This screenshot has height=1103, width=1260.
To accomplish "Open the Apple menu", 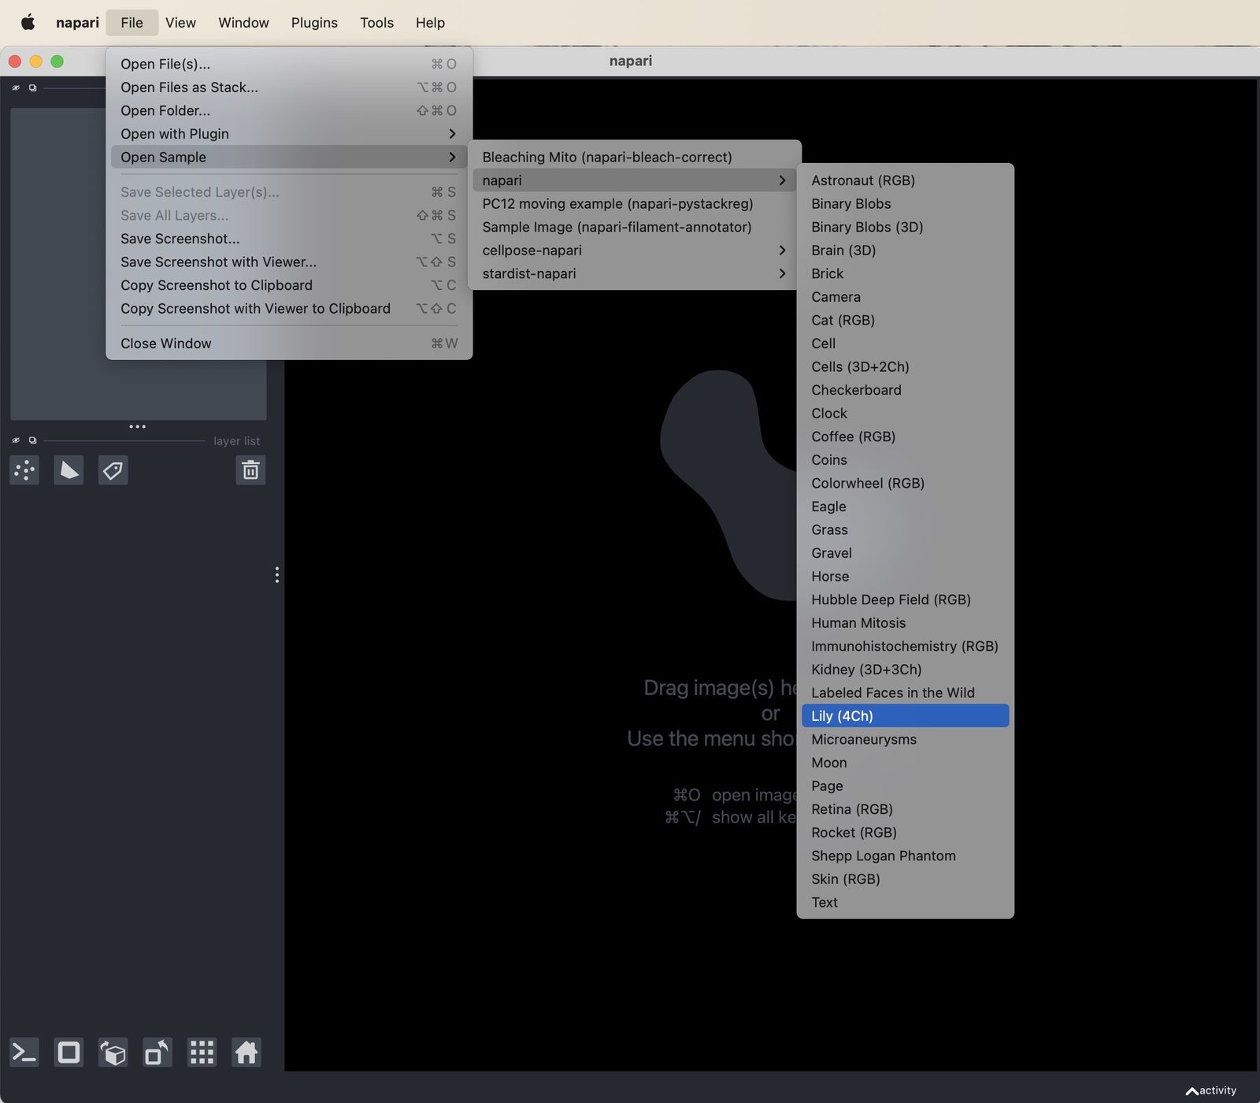I will (28, 22).
